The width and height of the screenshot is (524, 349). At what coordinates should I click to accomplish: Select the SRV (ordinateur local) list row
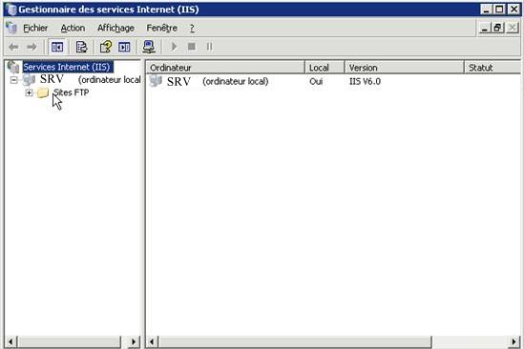[x=333, y=81]
